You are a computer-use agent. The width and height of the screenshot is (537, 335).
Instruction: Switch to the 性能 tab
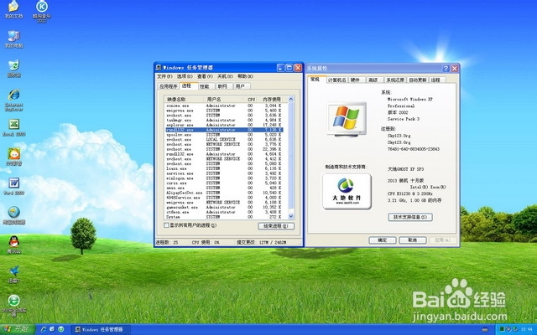point(206,86)
